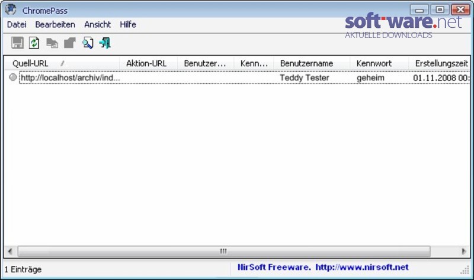Open the Properties toolbar icon
Viewport: 474px width, 280px height.
tap(69, 43)
